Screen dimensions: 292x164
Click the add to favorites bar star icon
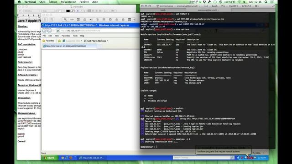point(59,41)
